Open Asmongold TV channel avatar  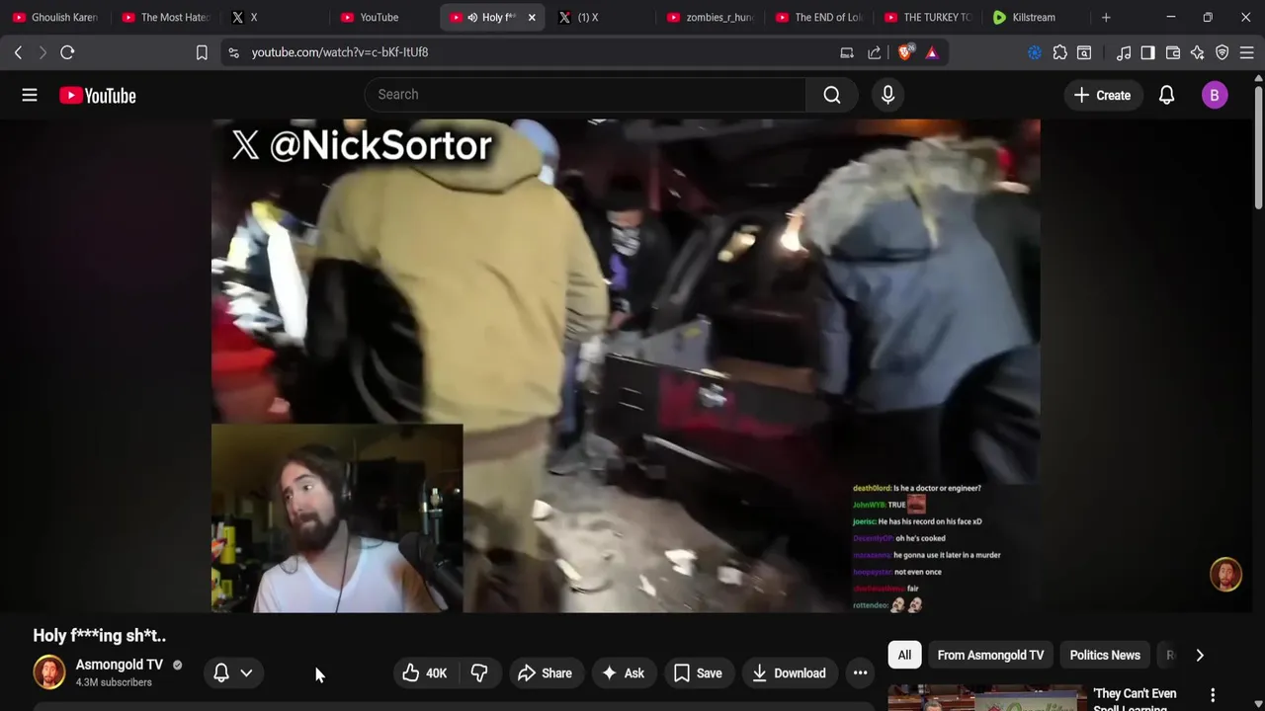pos(49,672)
